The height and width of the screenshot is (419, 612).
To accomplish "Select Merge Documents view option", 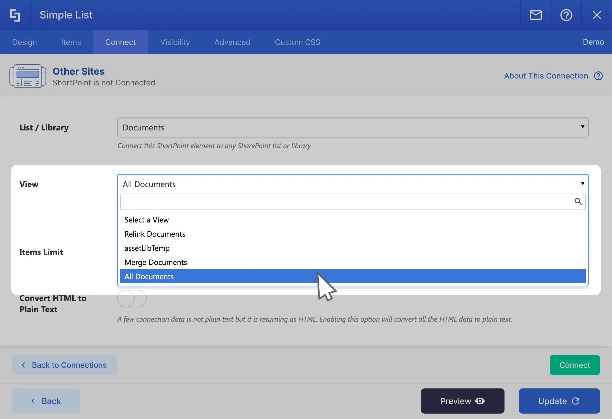I will (x=156, y=262).
